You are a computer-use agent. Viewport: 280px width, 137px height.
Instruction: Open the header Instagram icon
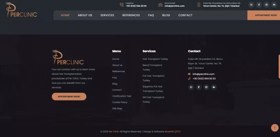[x=267, y=4]
